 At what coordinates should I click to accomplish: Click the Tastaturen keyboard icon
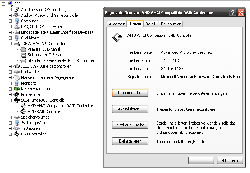[17, 128]
